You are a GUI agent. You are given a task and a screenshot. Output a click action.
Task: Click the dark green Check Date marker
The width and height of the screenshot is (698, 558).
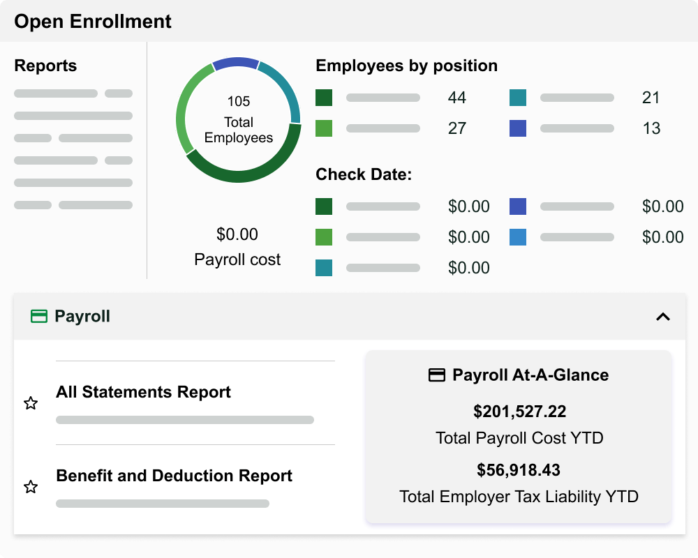(323, 206)
